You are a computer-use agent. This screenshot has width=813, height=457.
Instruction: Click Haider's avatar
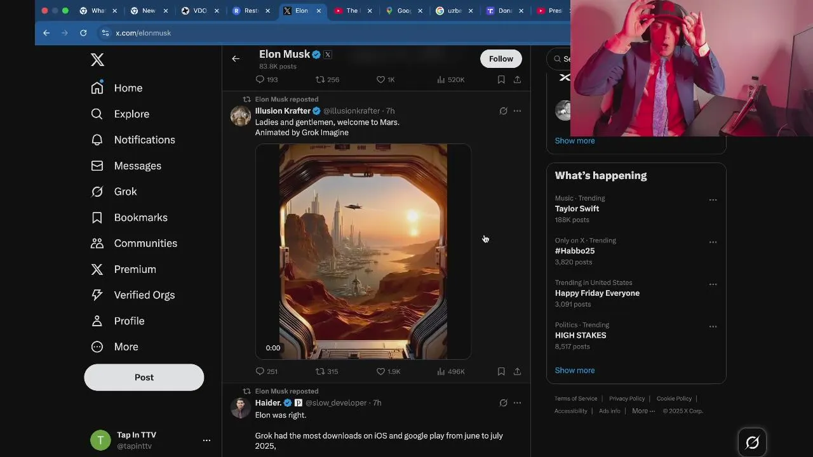[241, 408]
